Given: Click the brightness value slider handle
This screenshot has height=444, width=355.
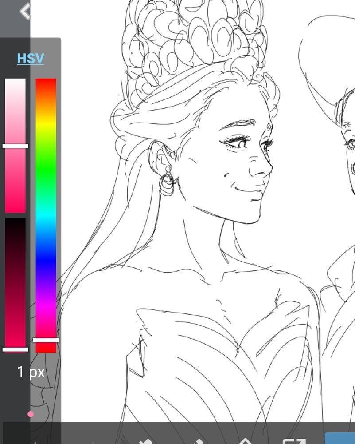Looking at the screenshot, I should tap(15, 349).
